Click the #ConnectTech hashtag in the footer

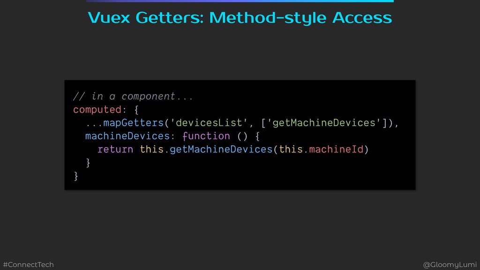tap(28, 264)
